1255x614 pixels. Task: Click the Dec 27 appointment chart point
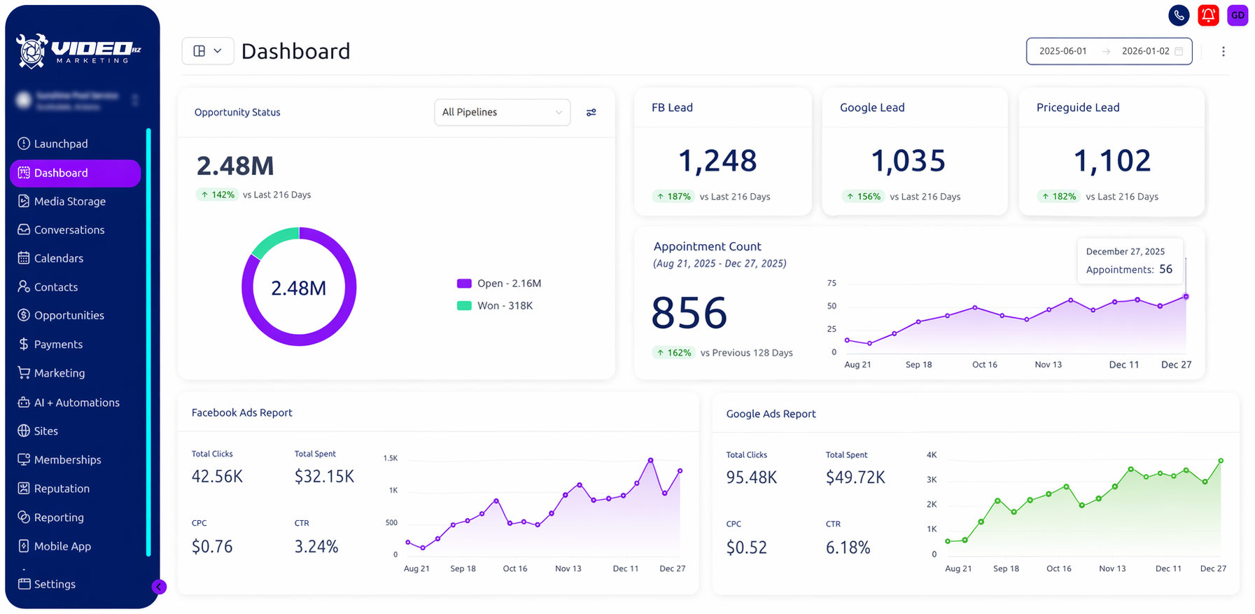(x=1186, y=297)
